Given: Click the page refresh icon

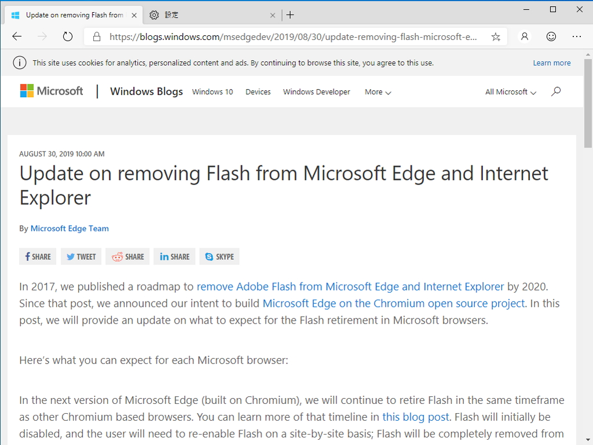Looking at the screenshot, I should tap(68, 36).
